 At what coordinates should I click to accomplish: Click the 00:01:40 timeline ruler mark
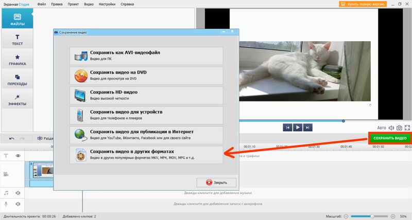(x=346, y=147)
